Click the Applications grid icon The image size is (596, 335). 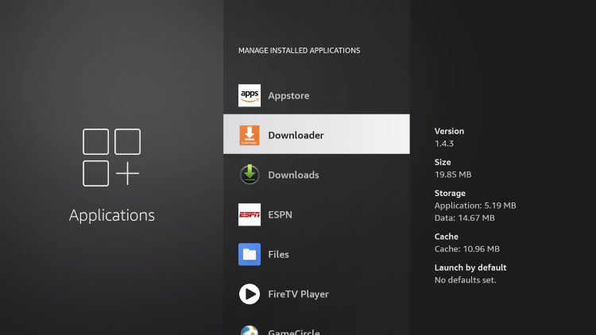[111, 157]
